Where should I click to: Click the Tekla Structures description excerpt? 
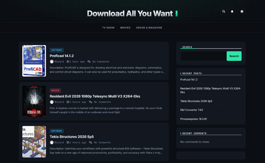[x=107, y=151]
